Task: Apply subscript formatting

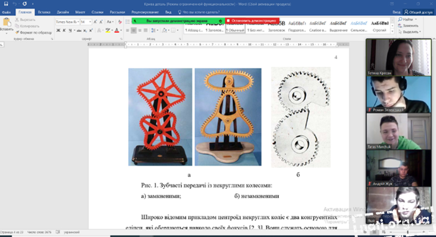Action: [85, 31]
